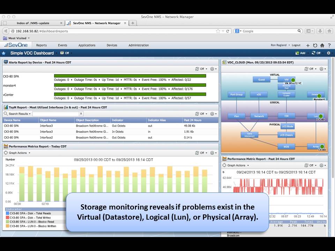Click TopN Report panel icon
The image size is (335, 251).
(x=6, y=107)
